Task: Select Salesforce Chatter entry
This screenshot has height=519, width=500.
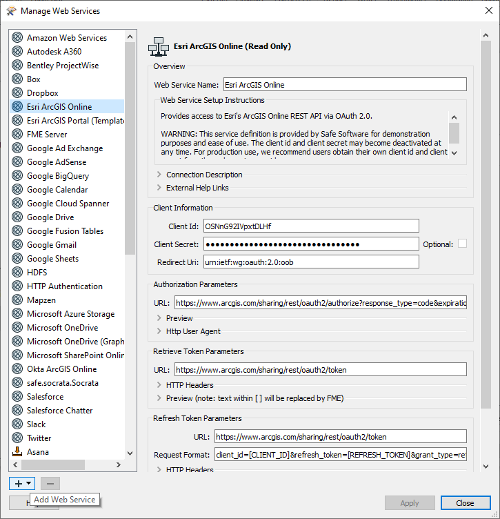Action: (67, 410)
